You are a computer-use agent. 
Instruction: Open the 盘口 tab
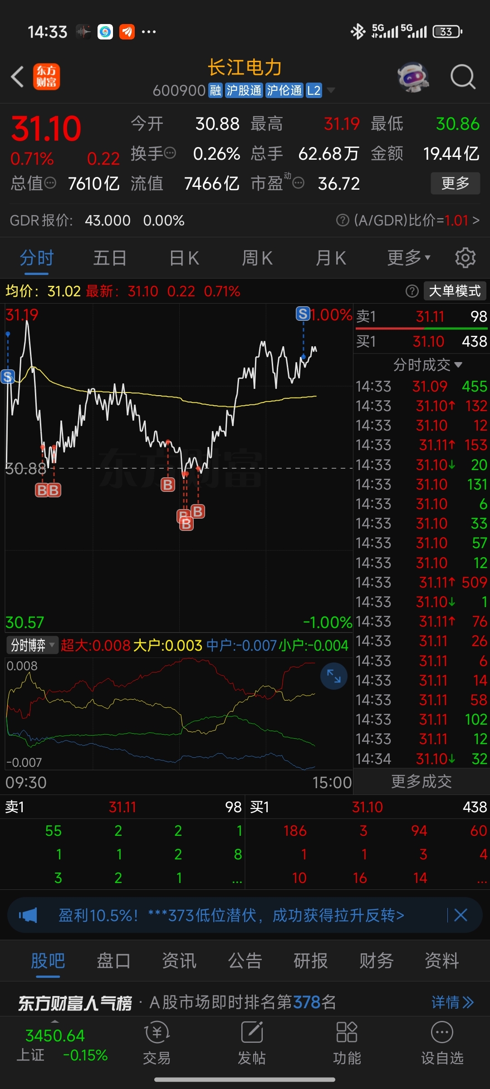[113, 961]
